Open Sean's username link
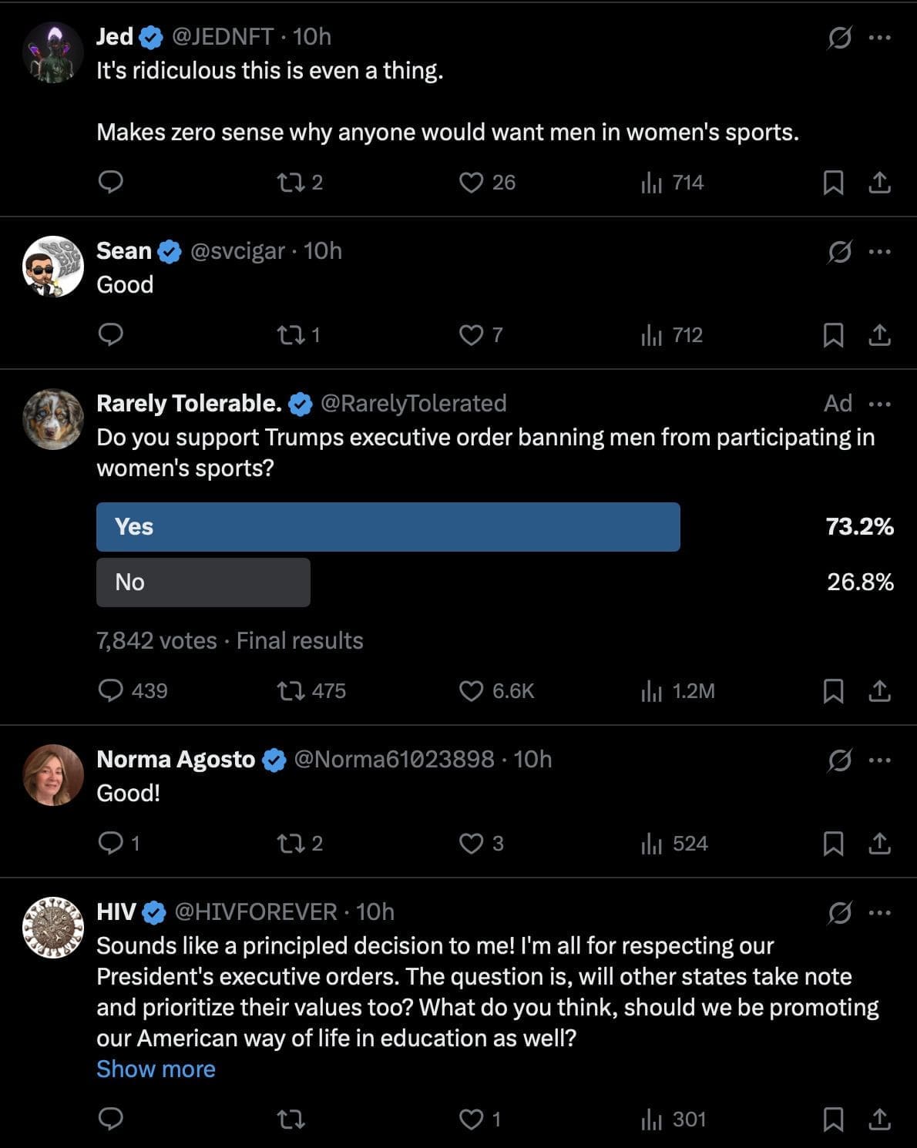This screenshot has height=1148, width=917. coord(123,250)
